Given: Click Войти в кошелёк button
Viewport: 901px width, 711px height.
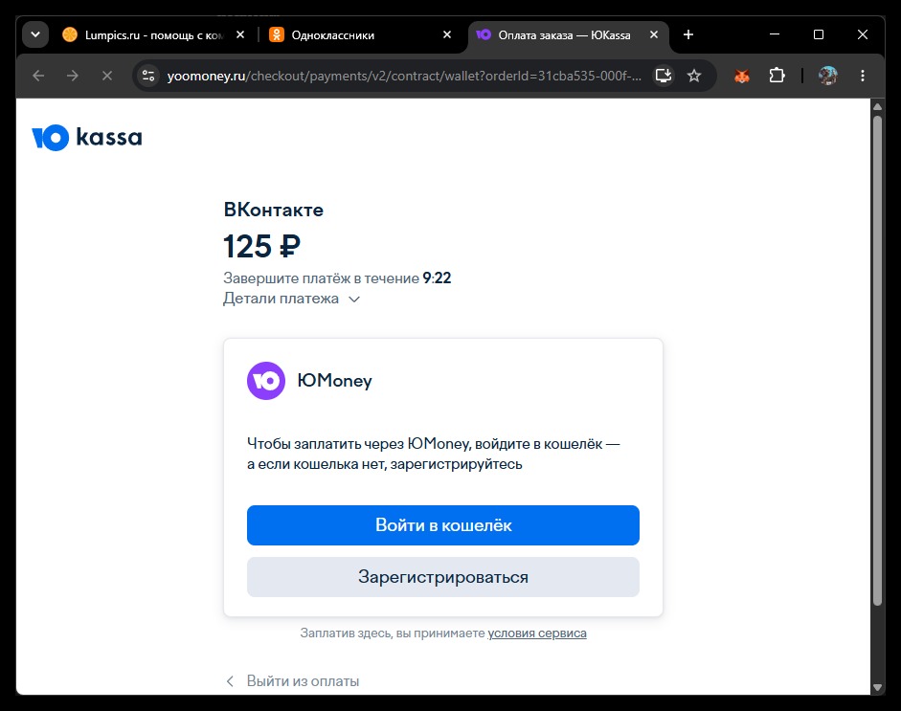Looking at the screenshot, I should coord(443,525).
